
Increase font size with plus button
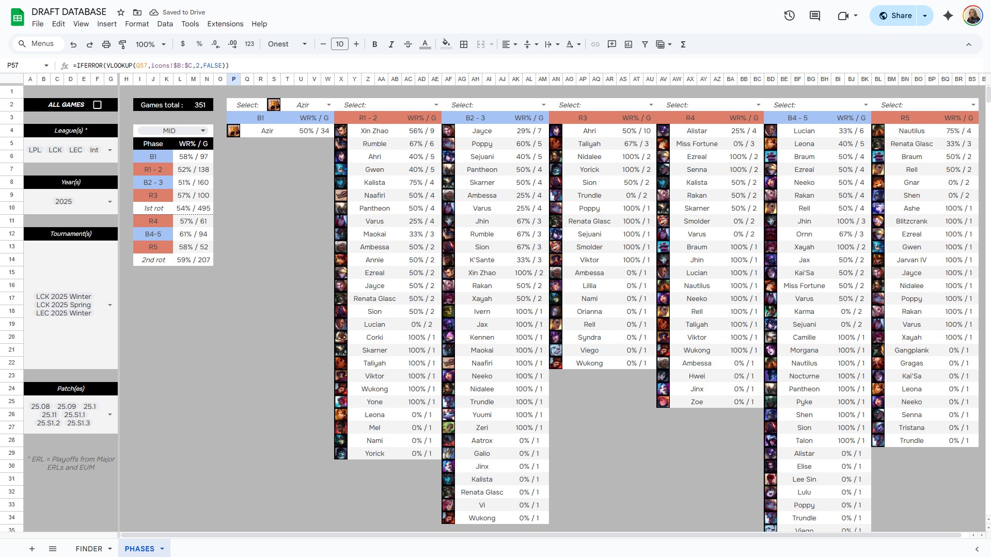point(356,44)
